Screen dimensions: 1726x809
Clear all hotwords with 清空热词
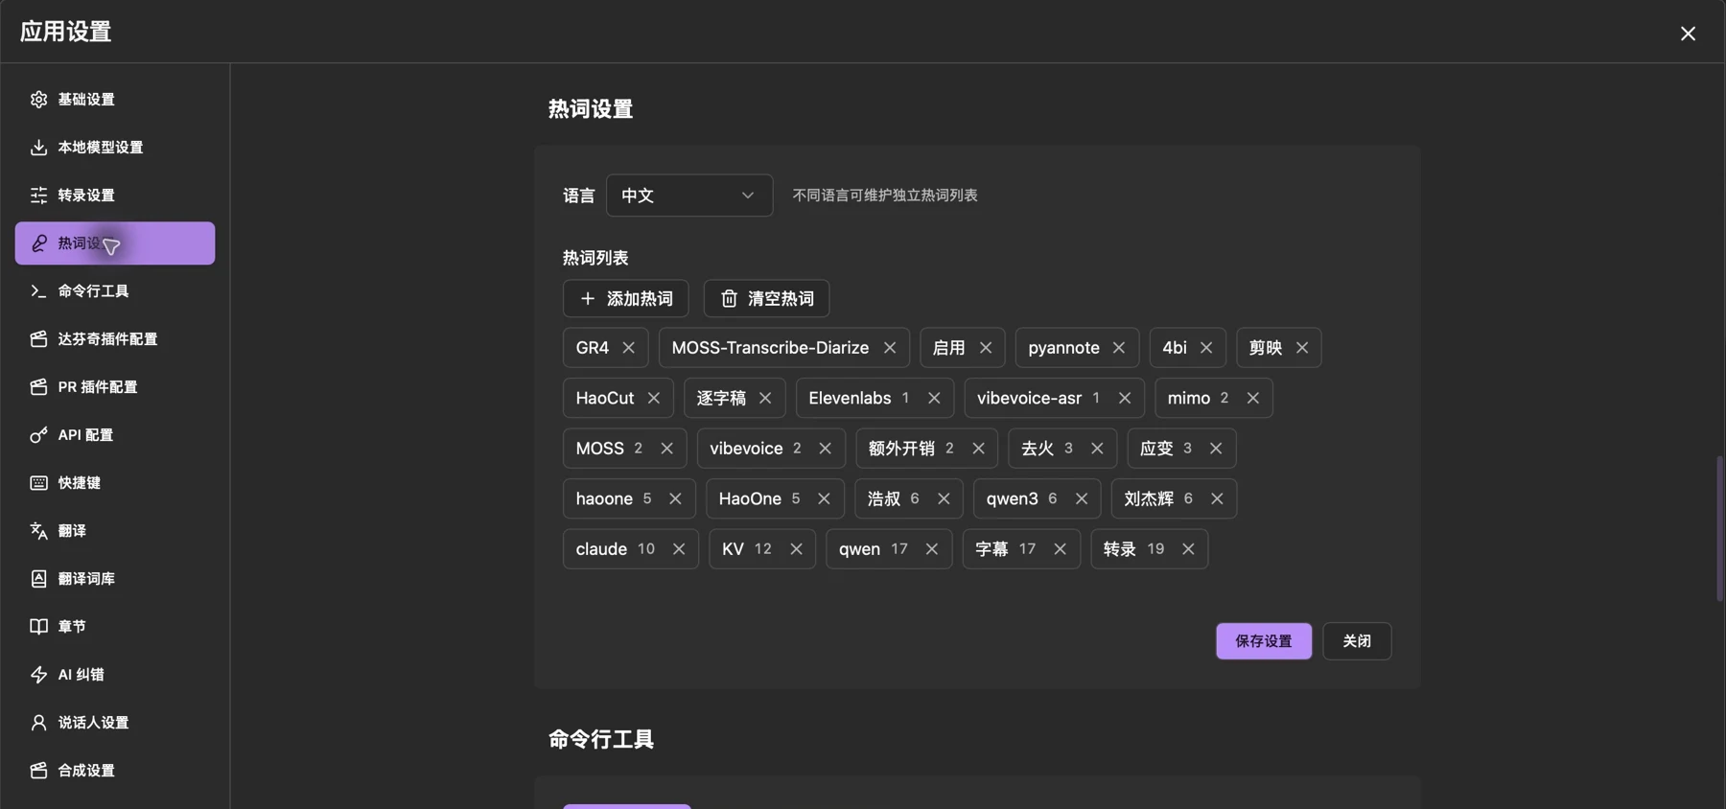pos(766,299)
